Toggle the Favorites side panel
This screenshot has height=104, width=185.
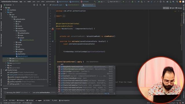tap(1, 82)
